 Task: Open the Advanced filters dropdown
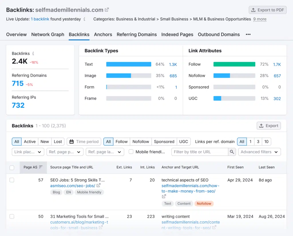click(259, 152)
